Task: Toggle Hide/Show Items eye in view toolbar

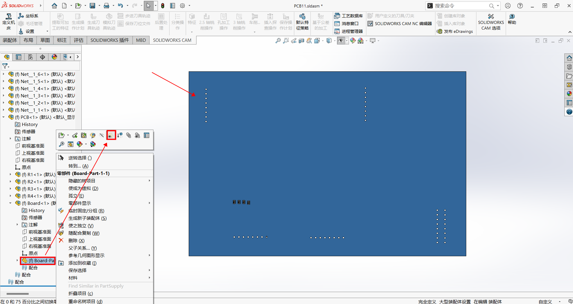Action: tap(341, 41)
